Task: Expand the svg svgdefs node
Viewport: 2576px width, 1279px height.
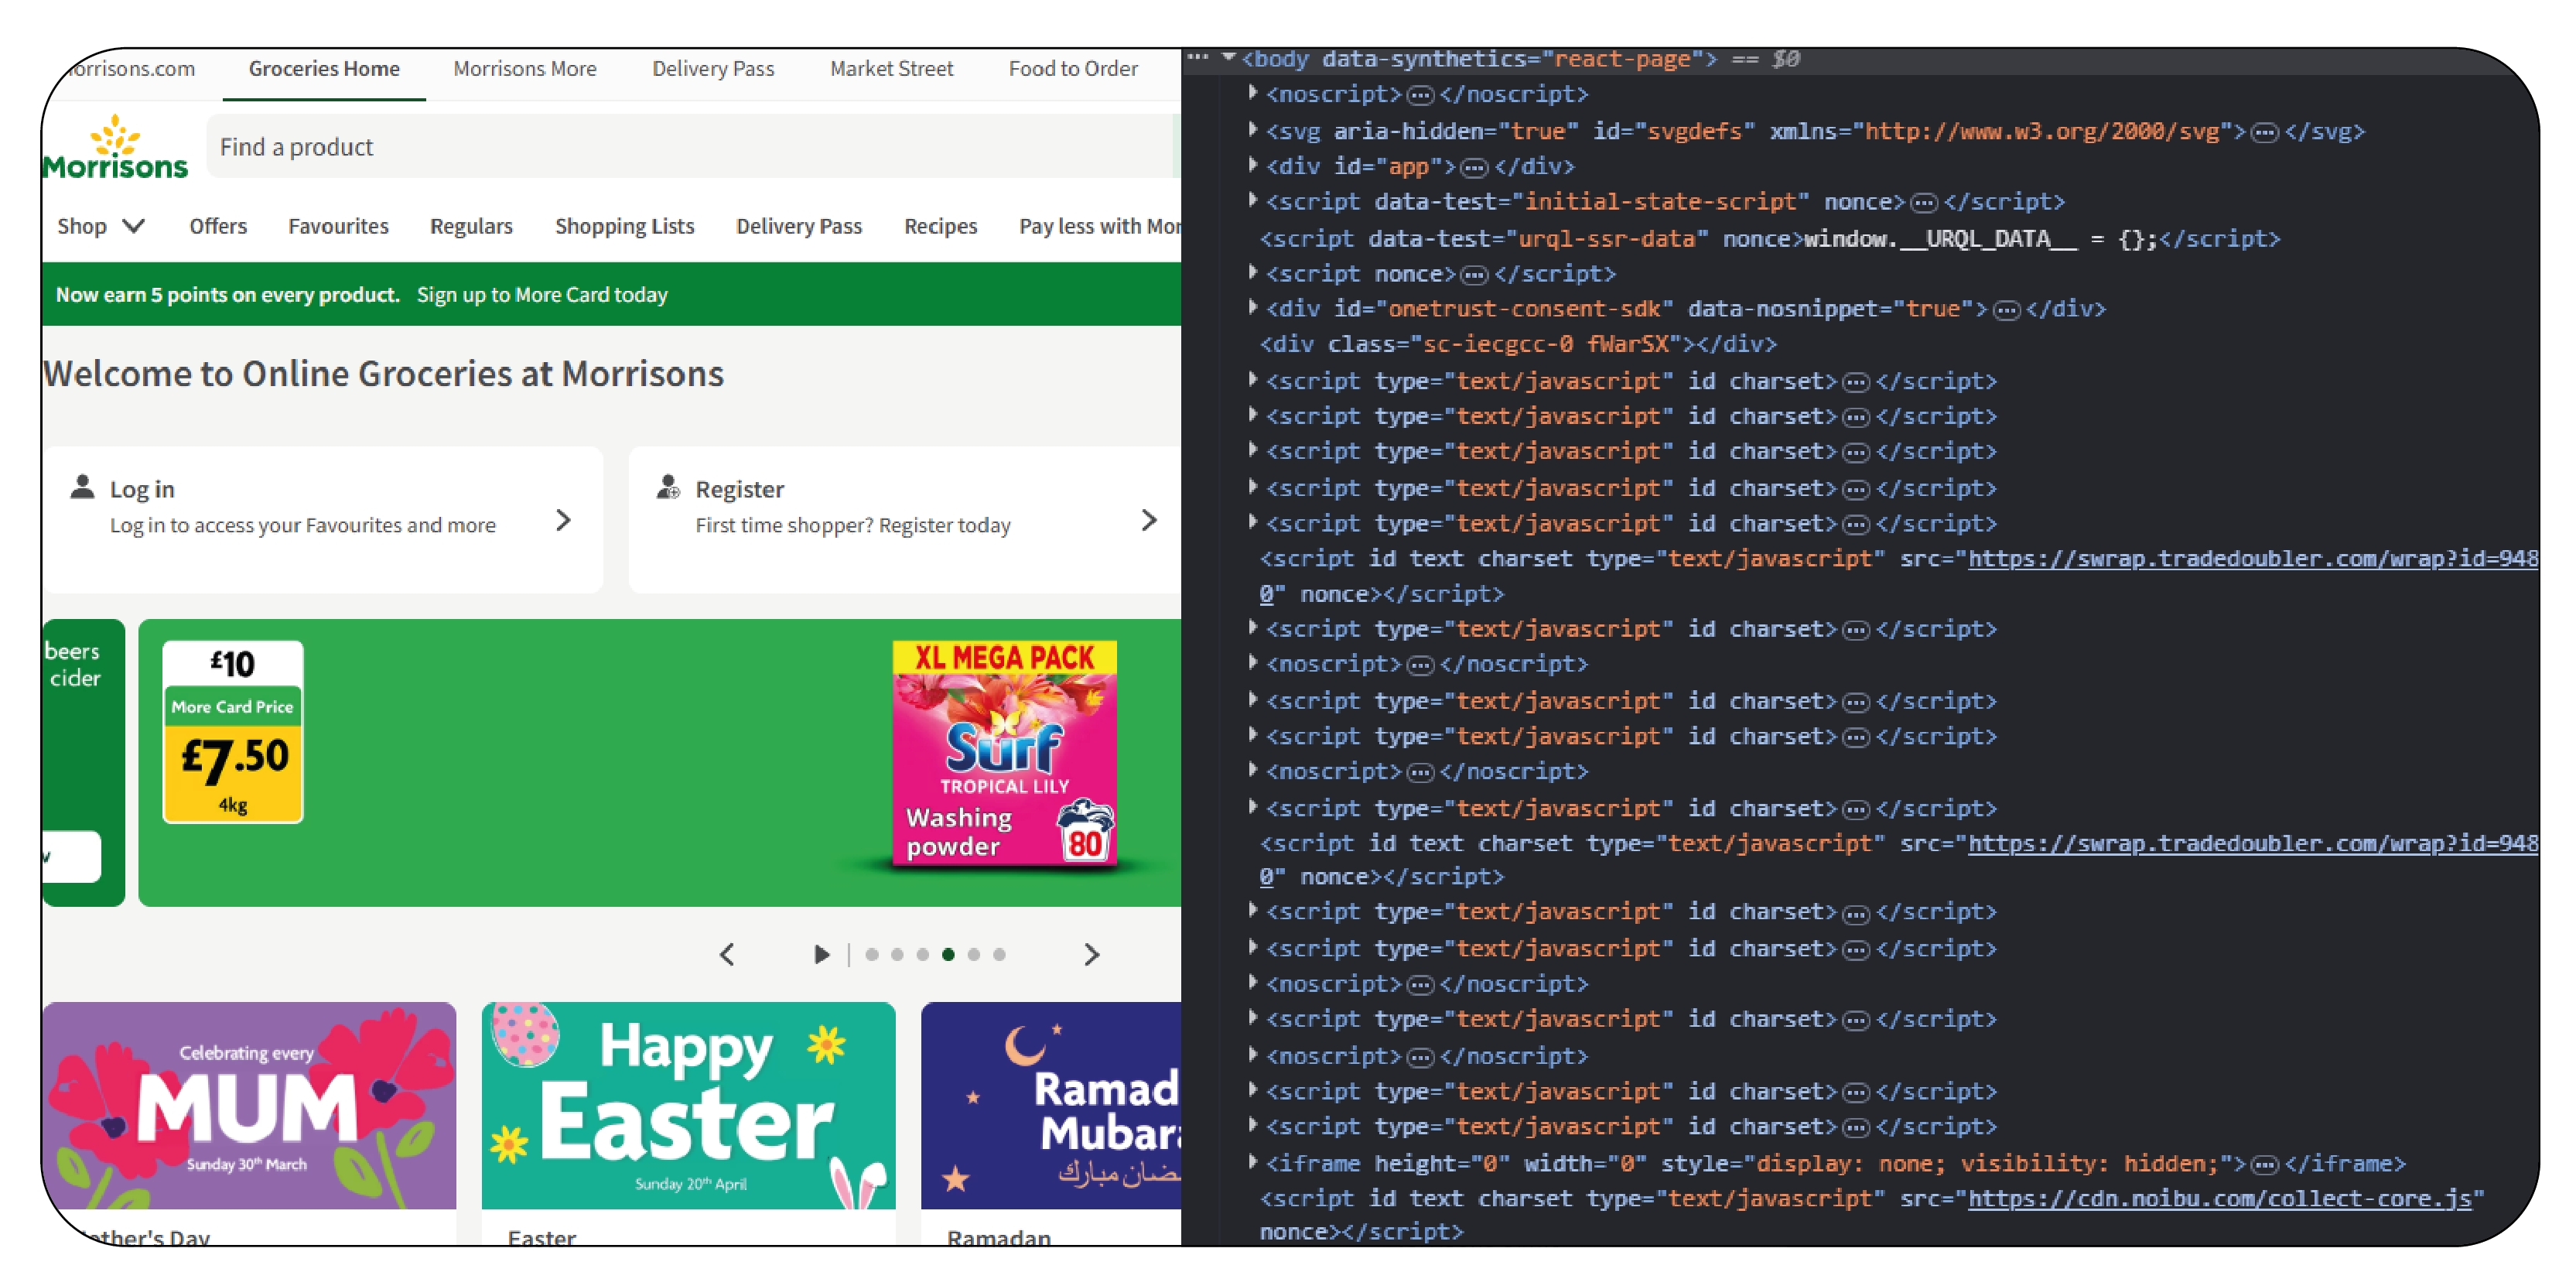Action: coord(1252,130)
